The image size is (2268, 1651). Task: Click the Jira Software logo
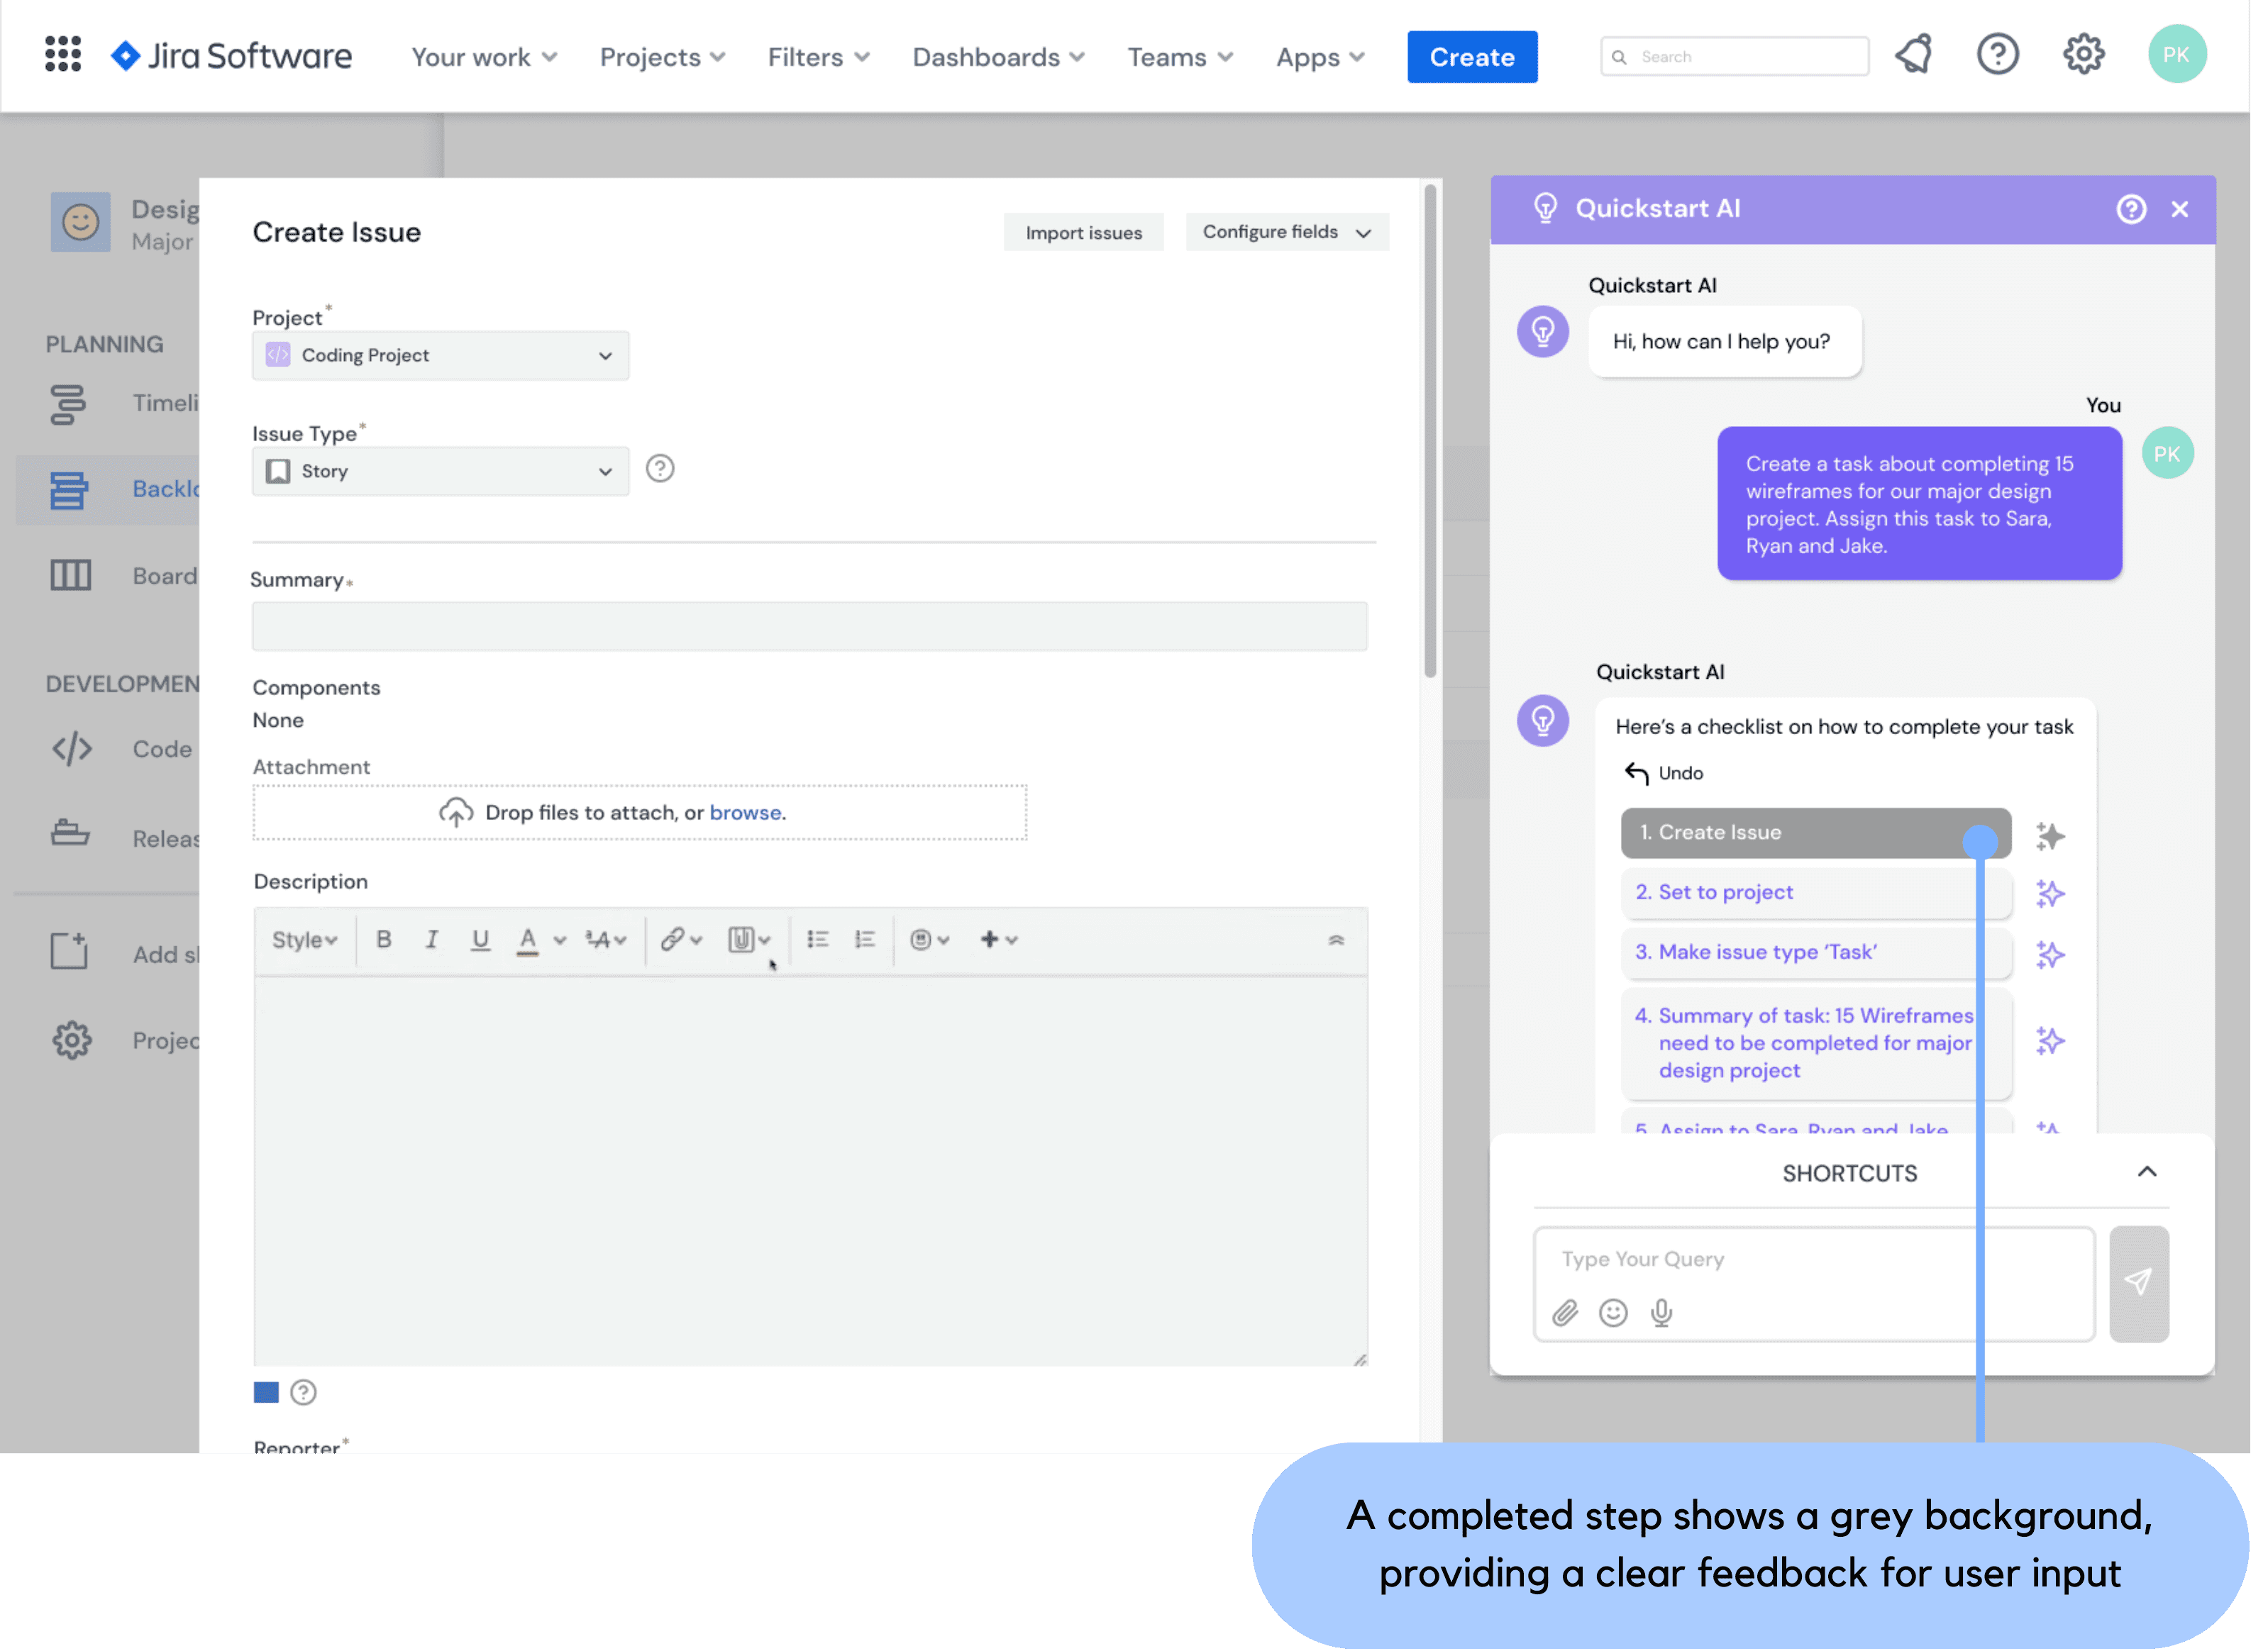click(x=231, y=56)
